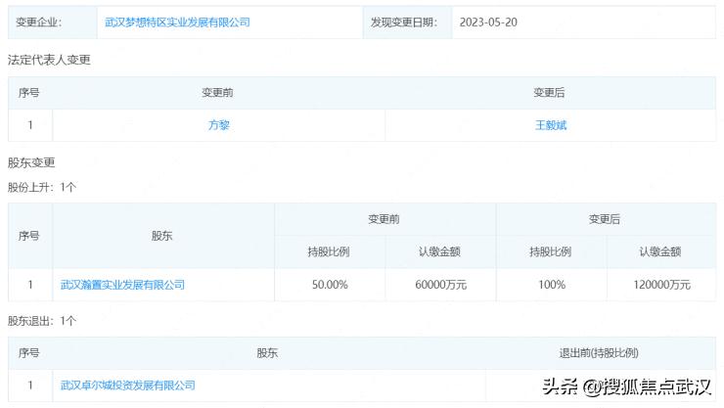
Task: Click 变更前 header in legal representative table
Action: 217,93
